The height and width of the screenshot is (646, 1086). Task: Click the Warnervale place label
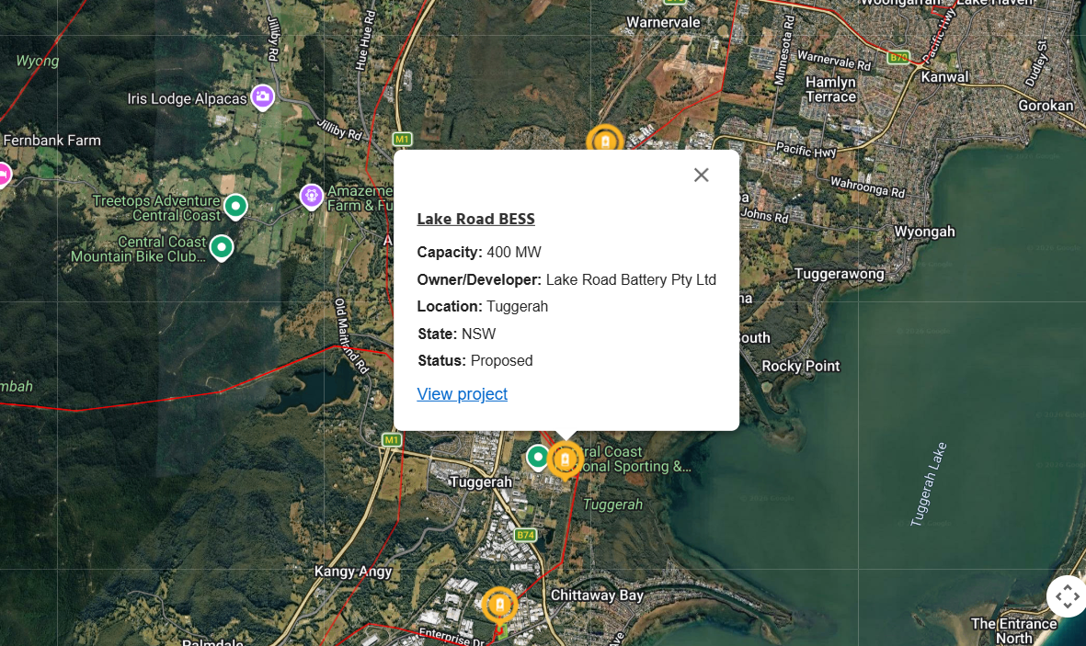pos(663,23)
